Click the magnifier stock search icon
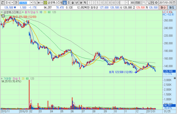 [x=35, y=3]
